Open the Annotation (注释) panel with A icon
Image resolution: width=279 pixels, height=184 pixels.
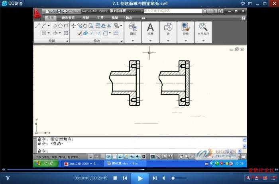pyautogui.click(x=150, y=29)
